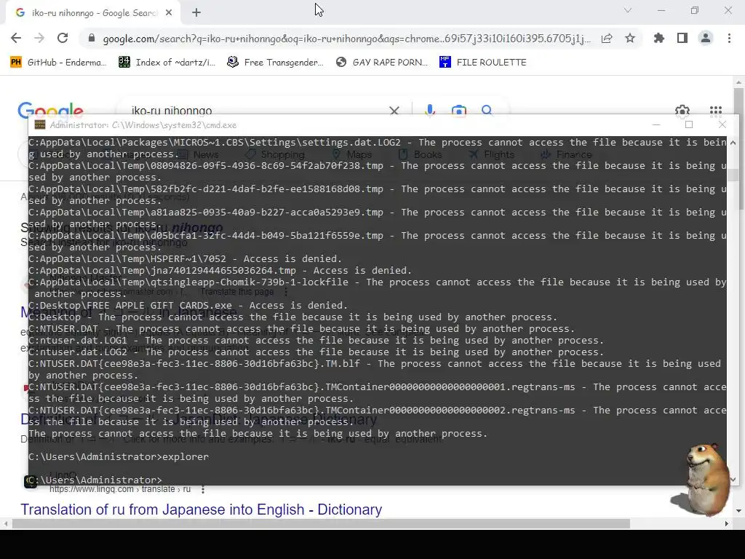Click the share page icon

click(607, 39)
